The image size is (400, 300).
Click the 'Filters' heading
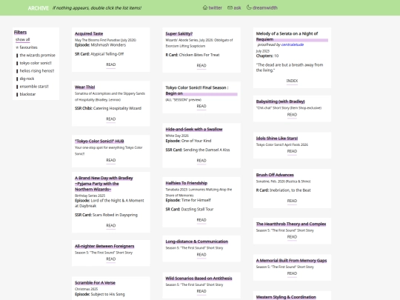point(20,32)
